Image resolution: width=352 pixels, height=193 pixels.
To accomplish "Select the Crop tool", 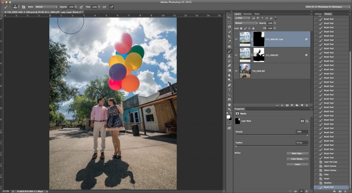I will point(229,36).
